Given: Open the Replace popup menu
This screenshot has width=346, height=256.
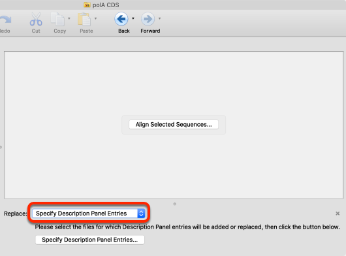Looking at the screenshot, I should click(x=89, y=214).
